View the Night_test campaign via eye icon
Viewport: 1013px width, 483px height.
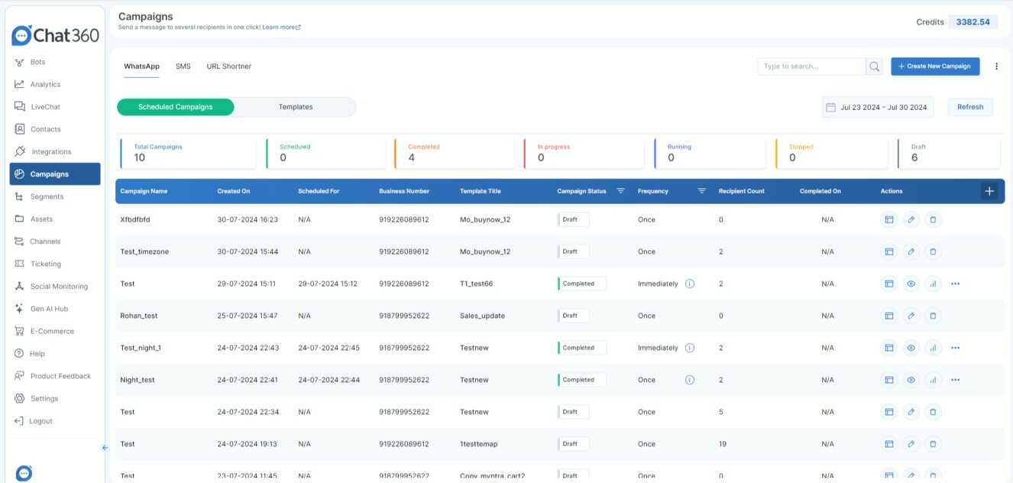coord(911,380)
